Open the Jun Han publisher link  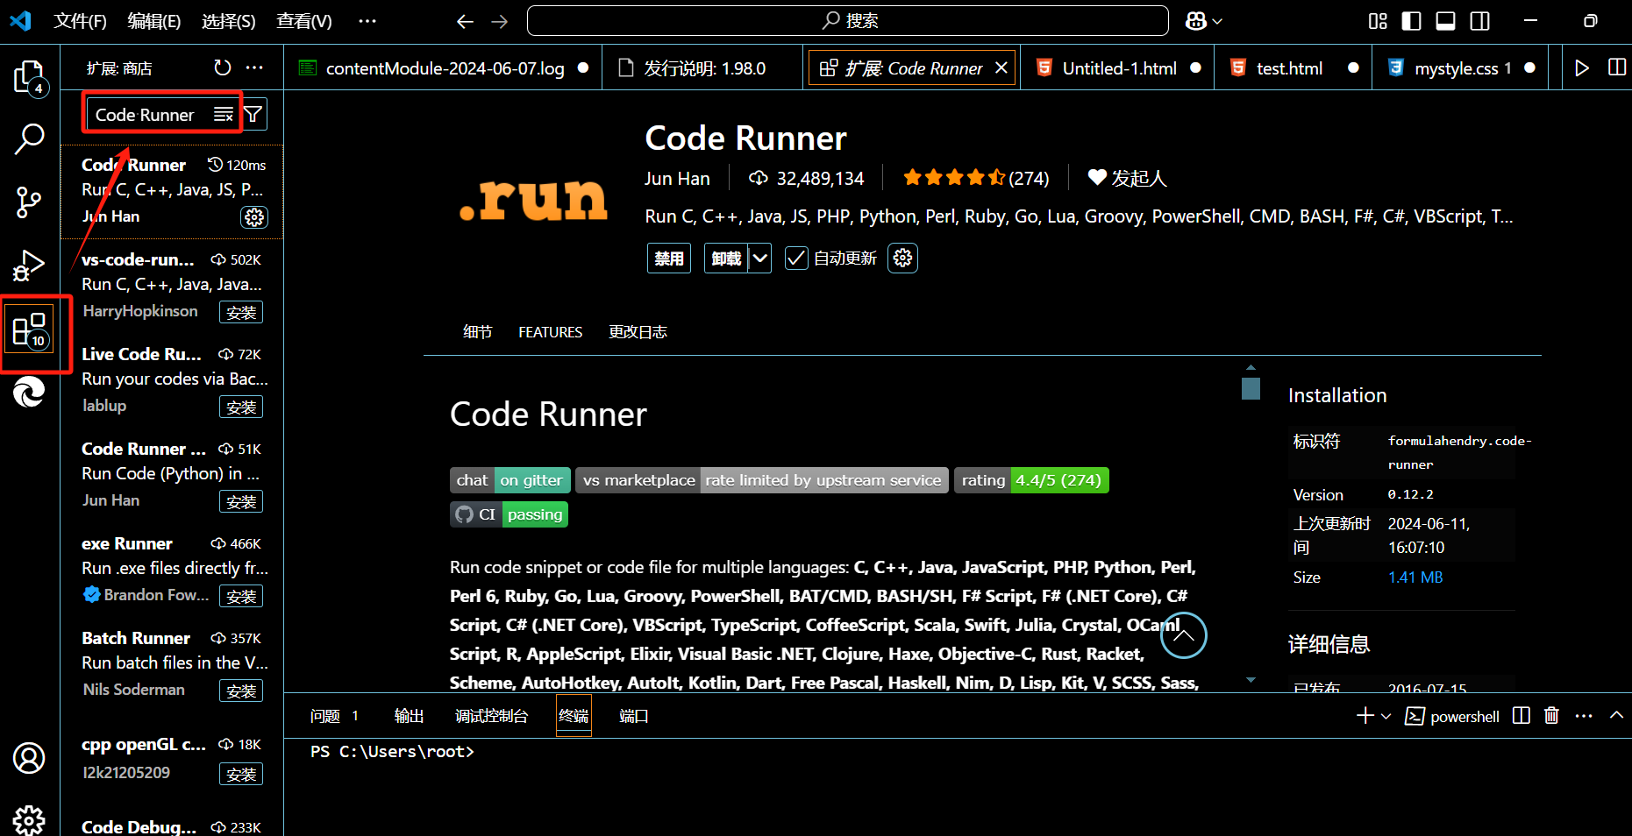coord(677,179)
